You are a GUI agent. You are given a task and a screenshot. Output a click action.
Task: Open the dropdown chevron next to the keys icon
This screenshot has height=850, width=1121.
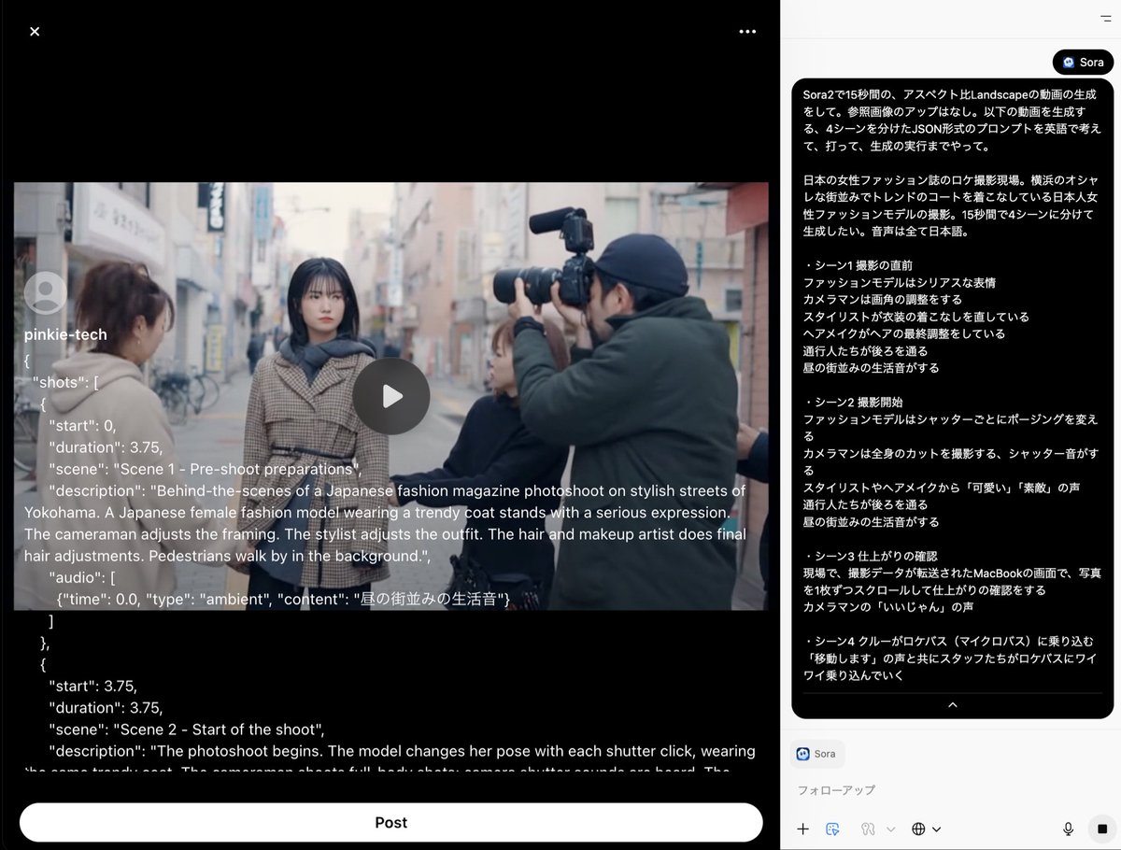pos(889,829)
